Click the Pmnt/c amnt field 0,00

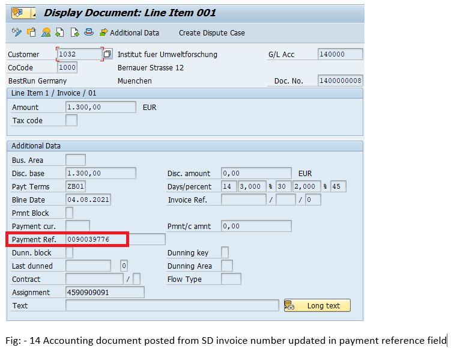pyautogui.click(x=256, y=226)
